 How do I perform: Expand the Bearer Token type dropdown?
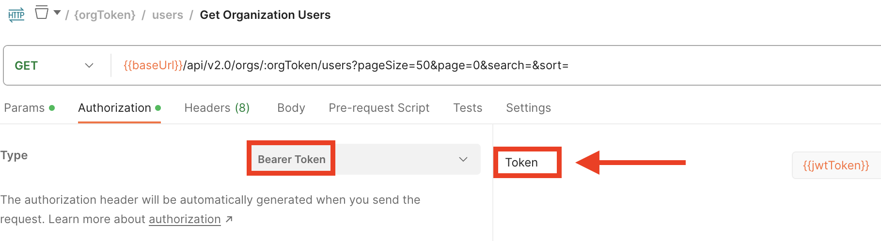(363, 159)
